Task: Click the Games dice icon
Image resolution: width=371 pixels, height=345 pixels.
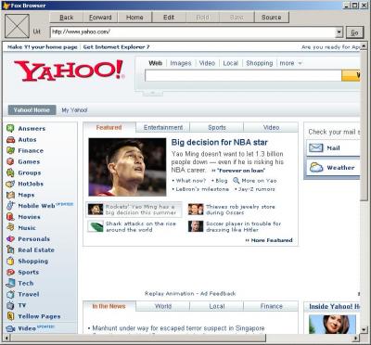Action: (10, 161)
